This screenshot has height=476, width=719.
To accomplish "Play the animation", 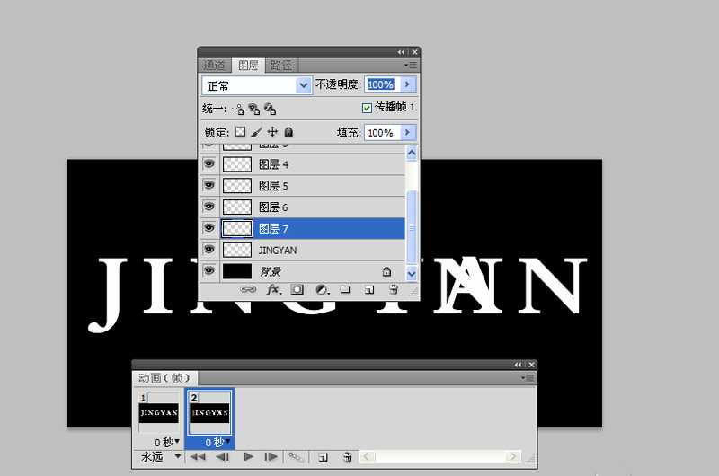I will 249,457.
